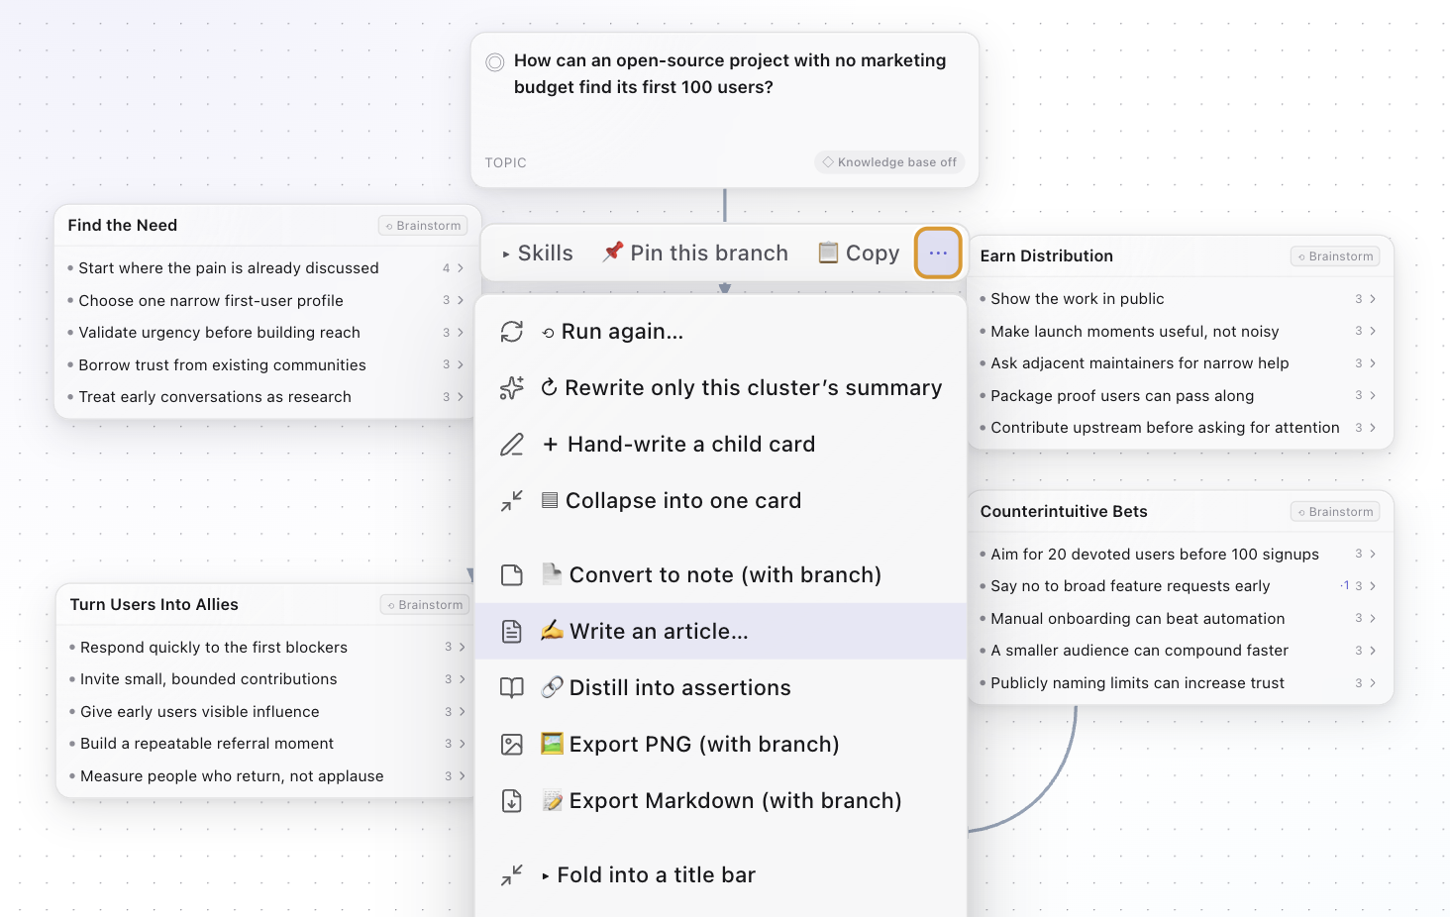Click 'Ask adjacent maintainers for narrow help'
Viewport: 1450px width, 917px height.
pos(1140,363)
